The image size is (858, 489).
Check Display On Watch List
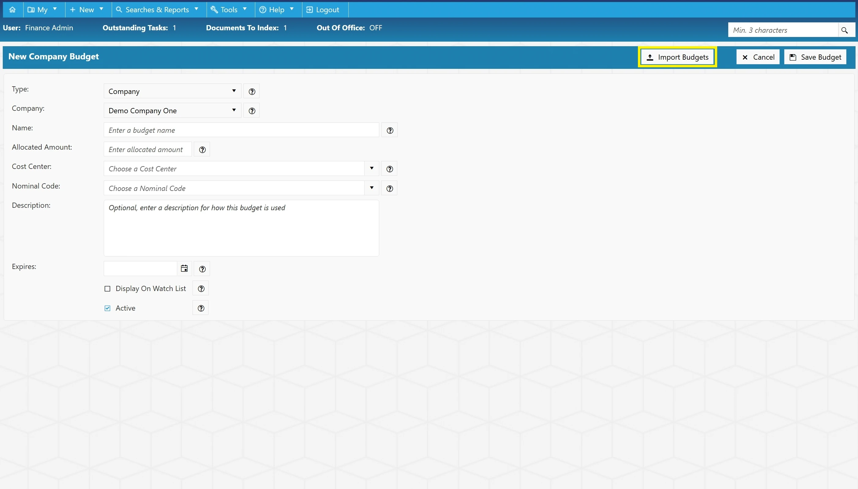click(x=107, y=289)
